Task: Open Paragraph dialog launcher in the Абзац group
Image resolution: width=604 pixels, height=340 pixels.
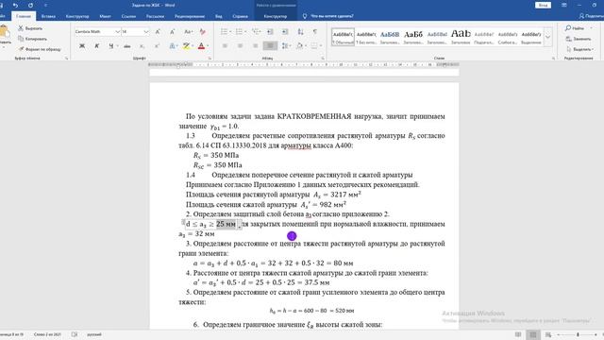Action: (323, 59)
